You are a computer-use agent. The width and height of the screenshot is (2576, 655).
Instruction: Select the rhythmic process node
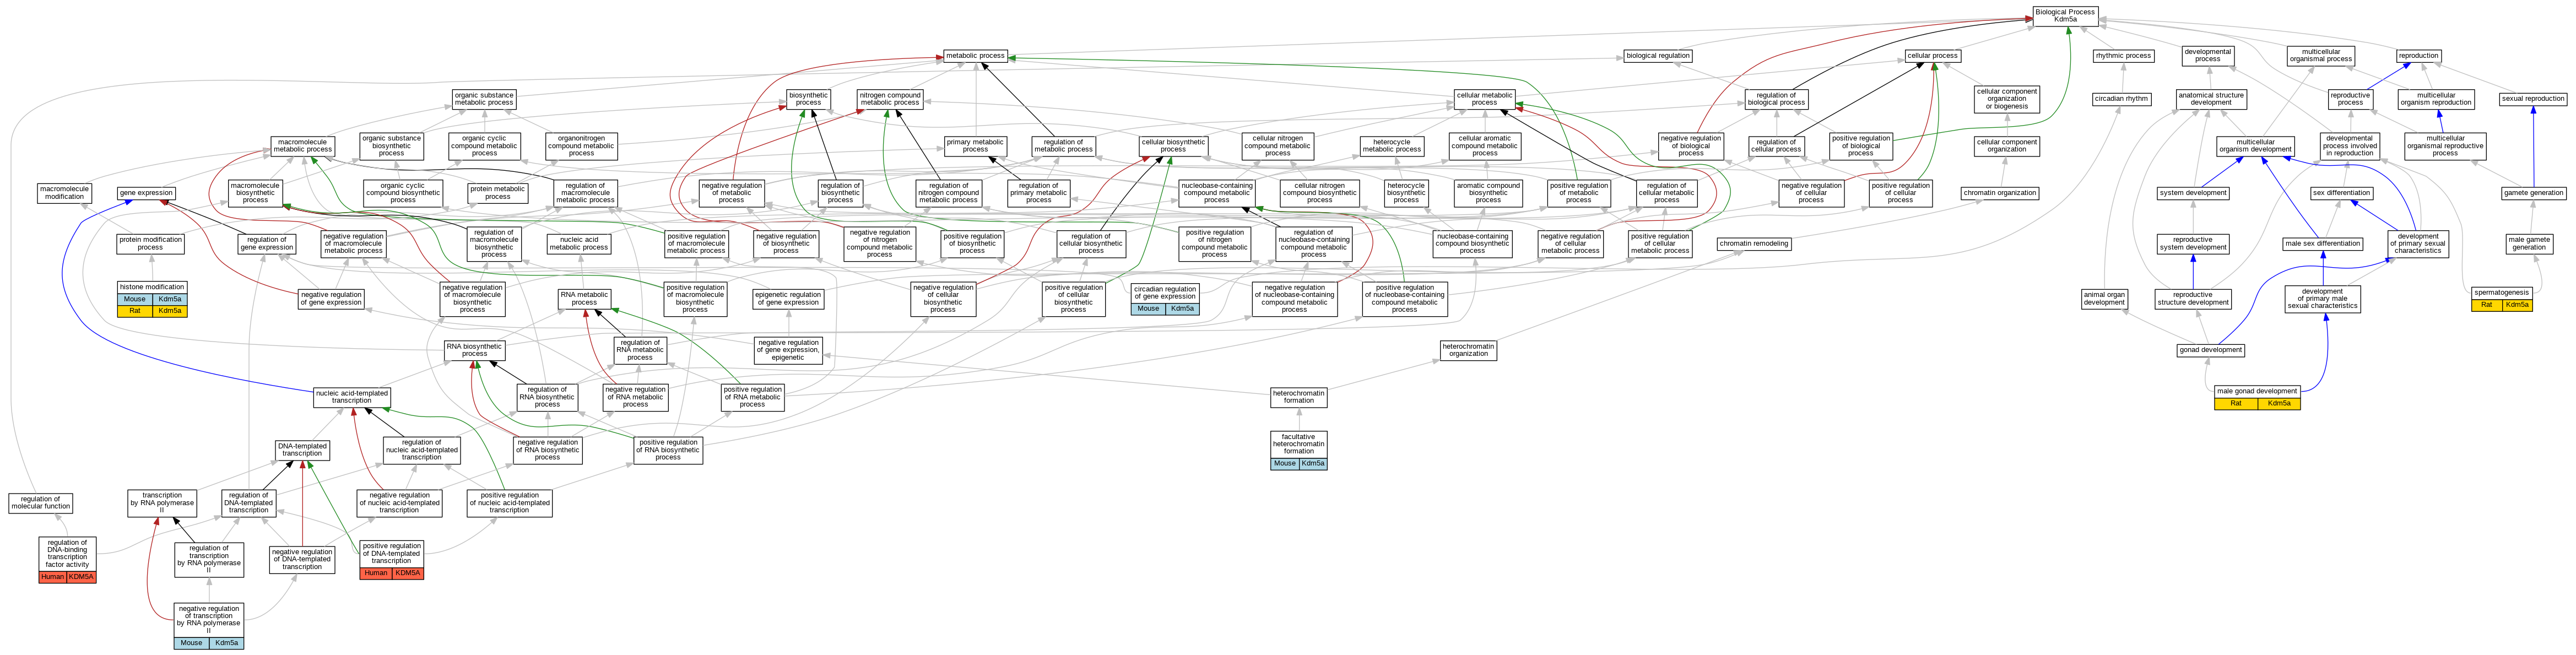pyautogui.click(x=2123, y=56)
